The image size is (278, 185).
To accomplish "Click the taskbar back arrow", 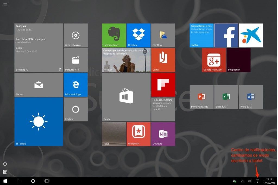I will 19,181.
